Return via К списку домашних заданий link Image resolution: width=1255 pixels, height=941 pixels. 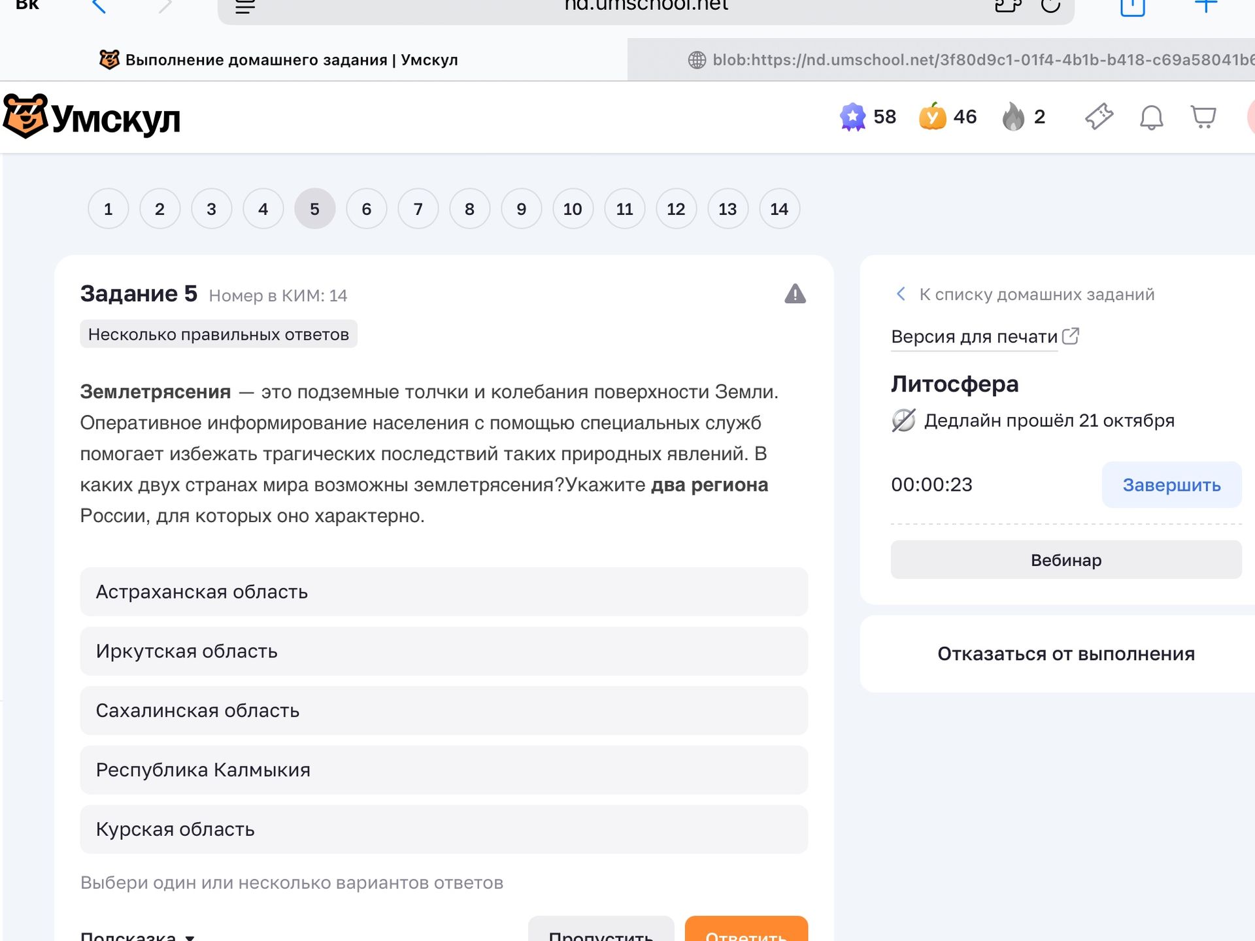[1024, 294]
